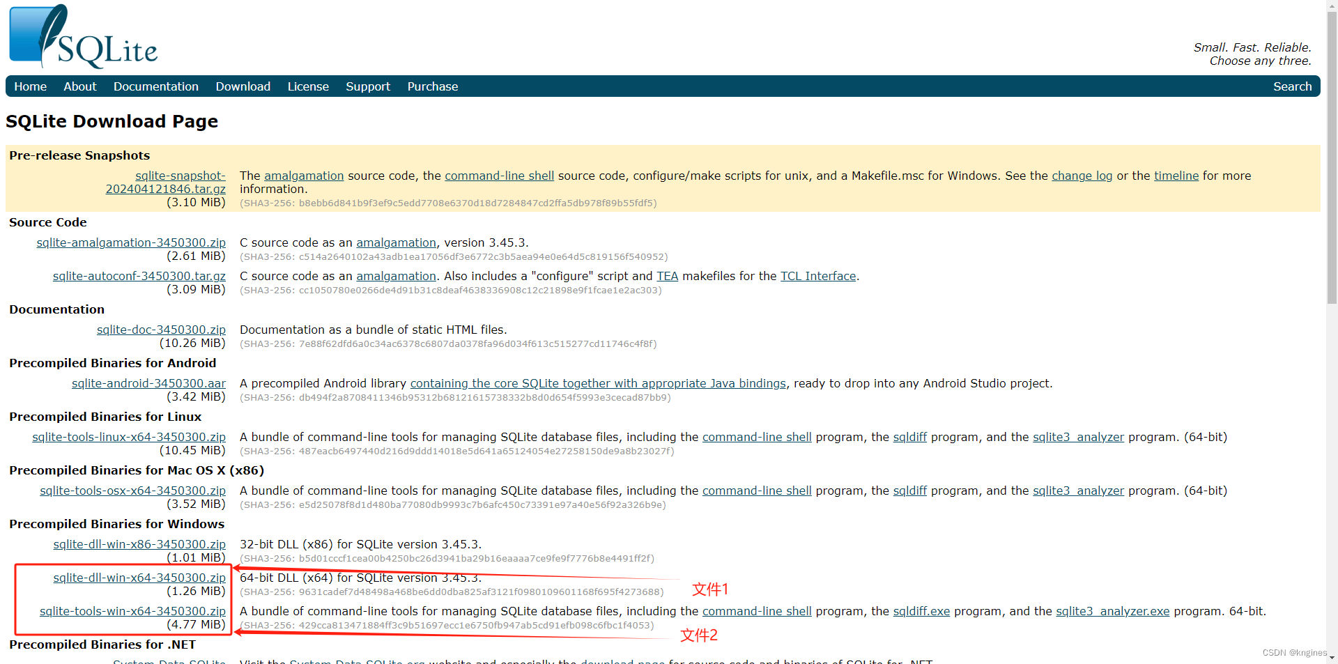Open command-line shell link in Windows tools row
Screen dimensions: 1338x664
pos(757,611)
